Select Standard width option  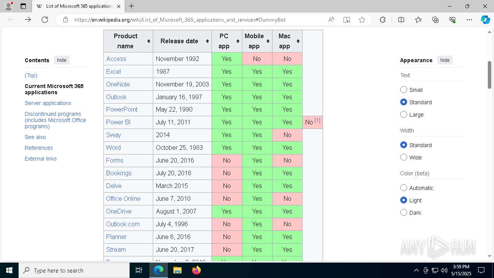(404, 145)
